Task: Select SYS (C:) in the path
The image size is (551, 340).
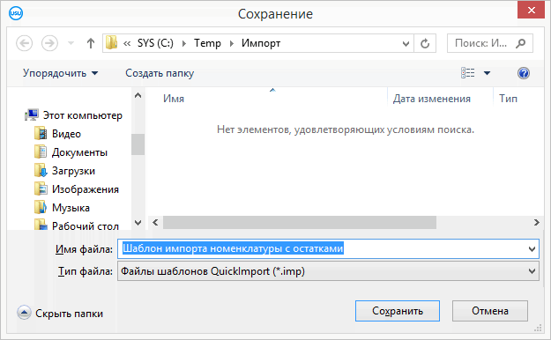Action: tap(155, 43)
